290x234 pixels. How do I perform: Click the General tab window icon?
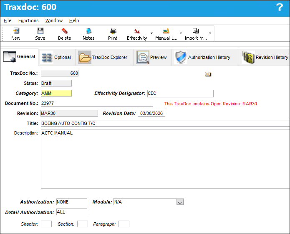click(x=10, y=57)
